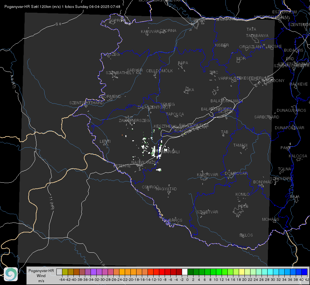This screenshot has height=285, width=310.
Task: Select the DOMBÓVÁR label
Action: pyautogui.click(x=236, y=174)
